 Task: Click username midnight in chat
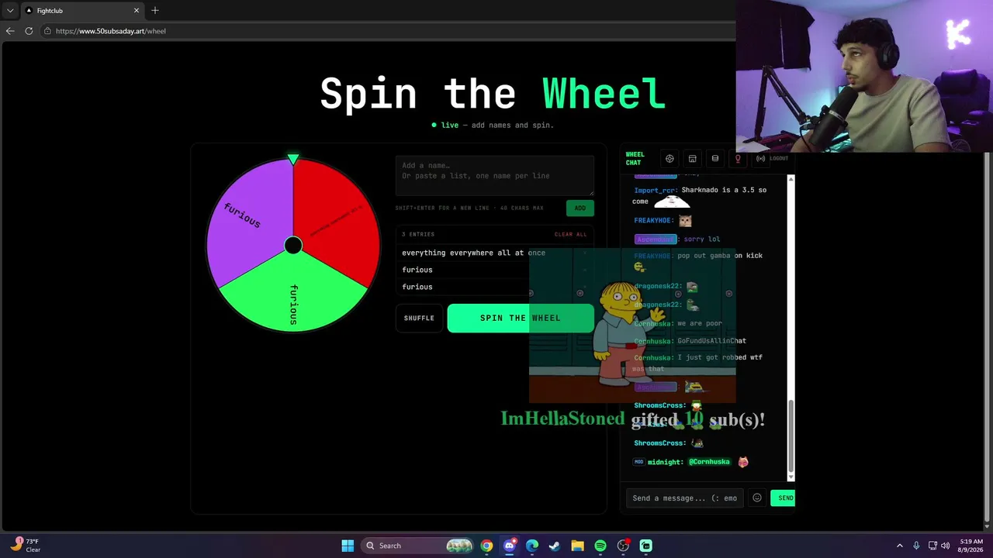click(x=666, y=462)
